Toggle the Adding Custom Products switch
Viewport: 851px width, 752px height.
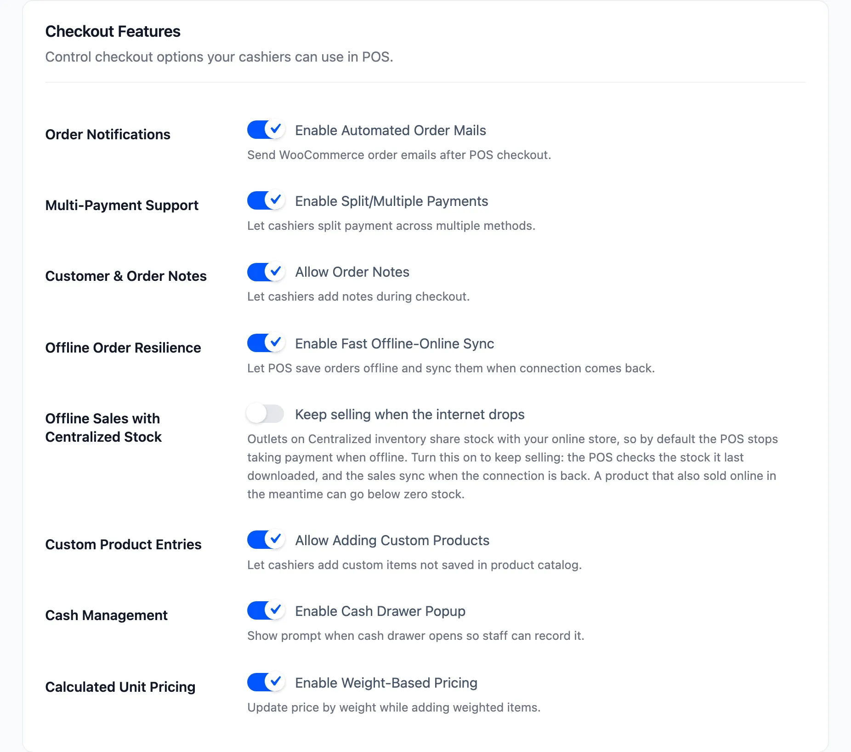click(x=266, y=540)
